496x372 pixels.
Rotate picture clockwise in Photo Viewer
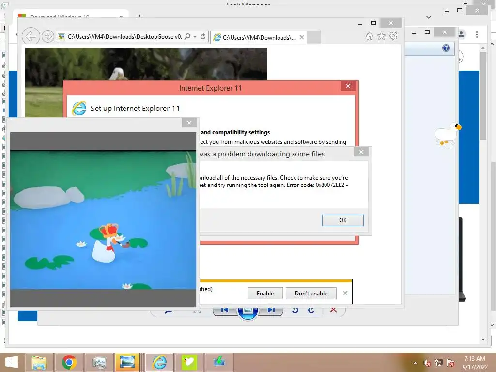[x=311, y=310]
